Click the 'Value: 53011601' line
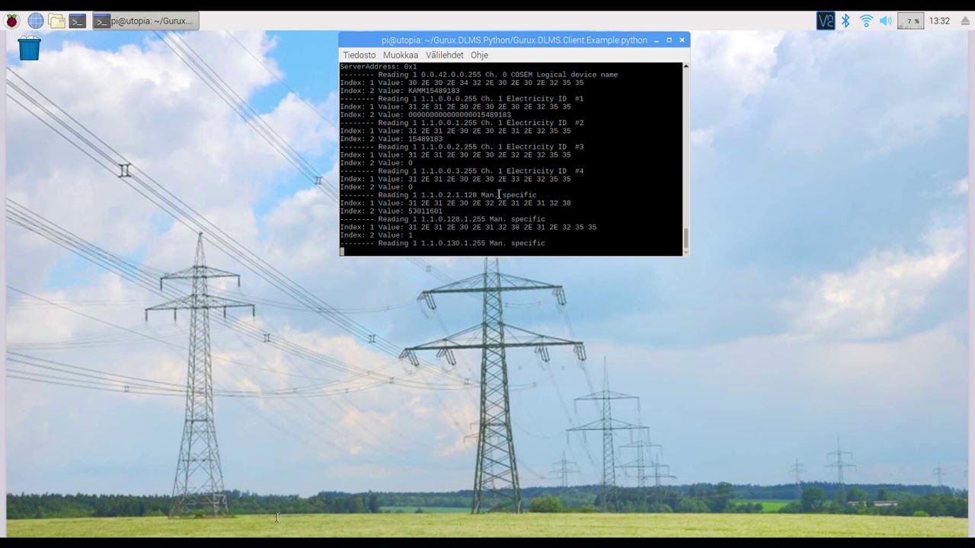 tap(391, 211)
